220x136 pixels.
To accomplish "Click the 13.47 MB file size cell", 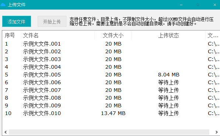I will pos(113,113).
